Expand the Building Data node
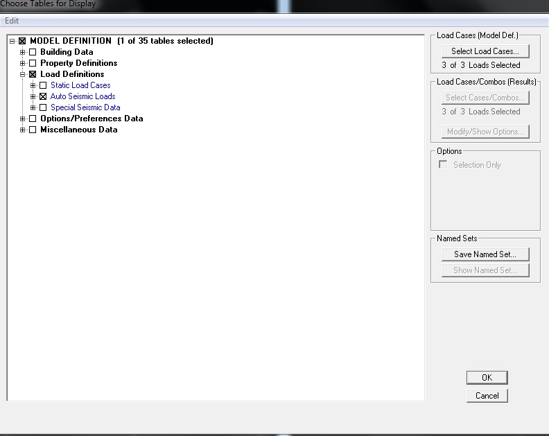Viewport: 549px width, 436px height. (x=22, y=52)
